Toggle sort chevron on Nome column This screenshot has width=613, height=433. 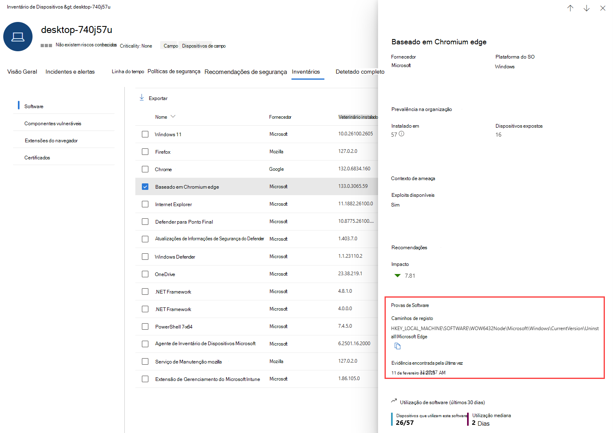tap(173, 117)
